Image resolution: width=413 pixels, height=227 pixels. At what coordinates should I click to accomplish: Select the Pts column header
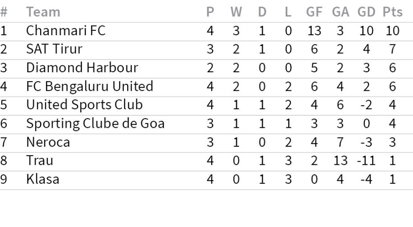[x=392, y=12]
